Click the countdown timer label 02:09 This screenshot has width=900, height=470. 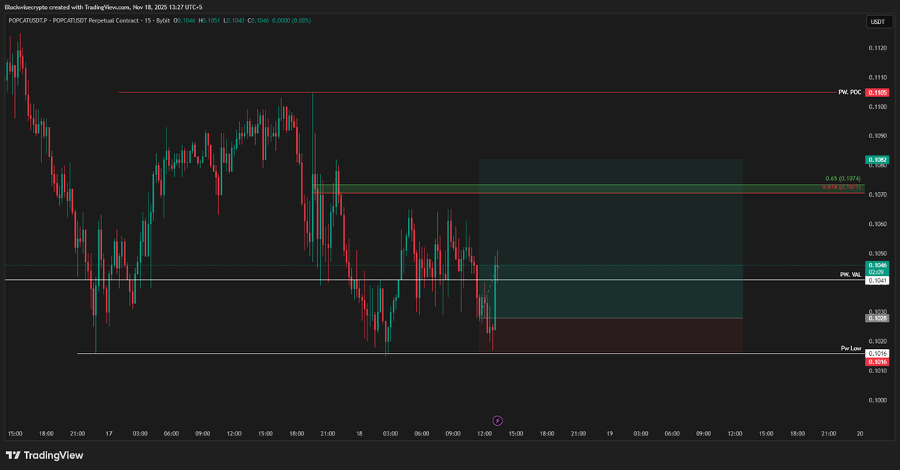click(877, 271)
